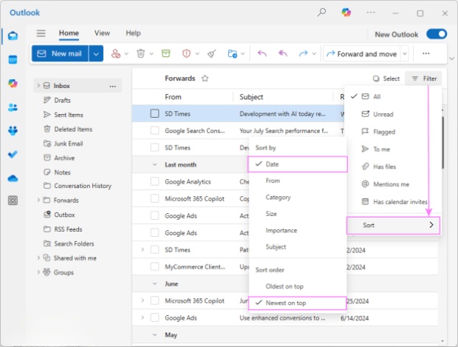Go to Mail in the left app bar
This screenshot has height=347, width=458.
point(13,36)
